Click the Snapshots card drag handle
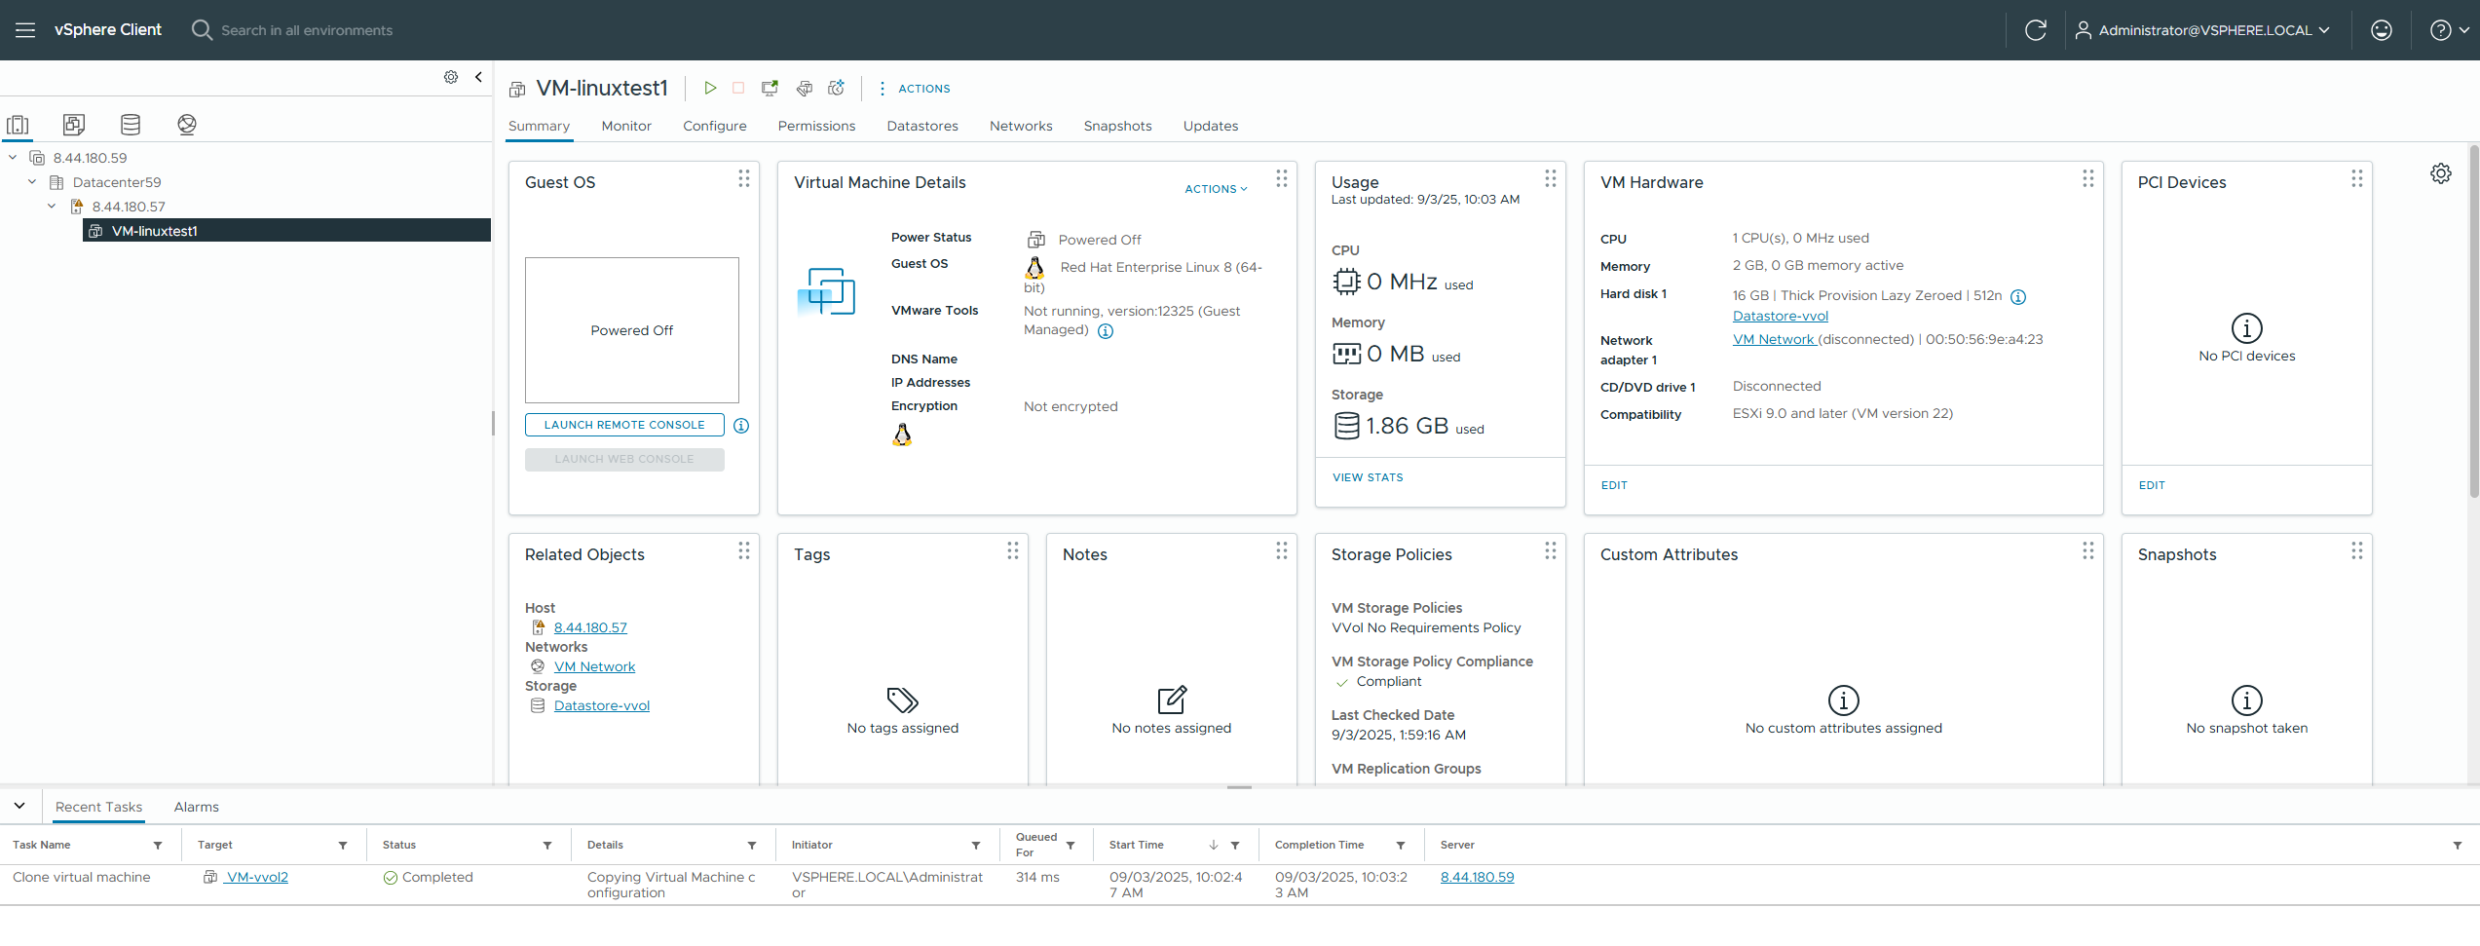2480x946 pixels. (x=2357, y=550)
